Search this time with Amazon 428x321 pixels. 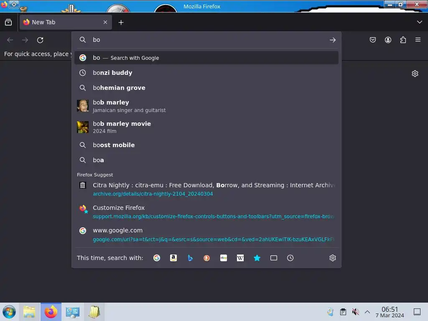click(x=173, y=258)
